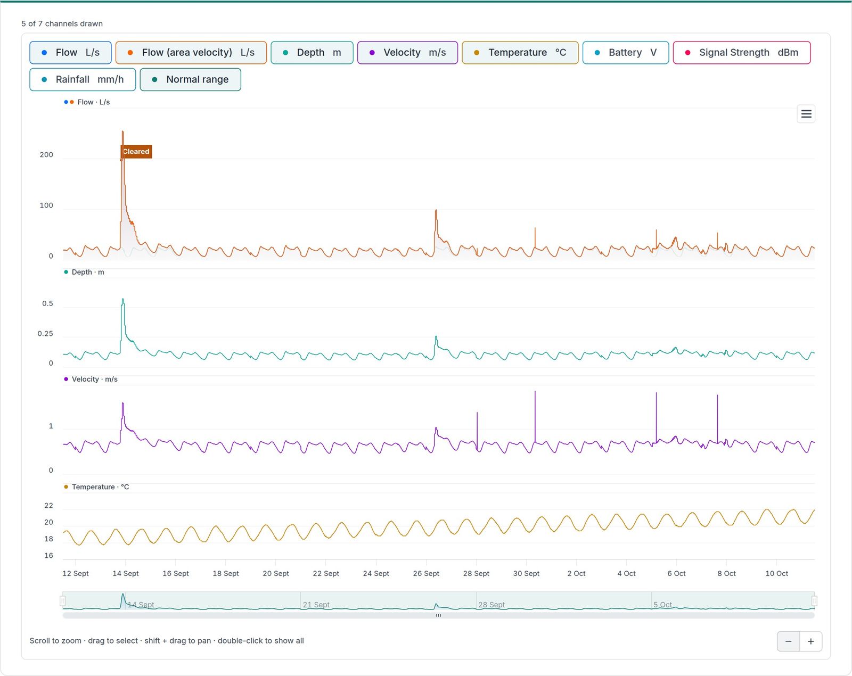Click the depth peak on 26 Sept
This screenshot has height=676, width=852.
[x=436, y=336]
